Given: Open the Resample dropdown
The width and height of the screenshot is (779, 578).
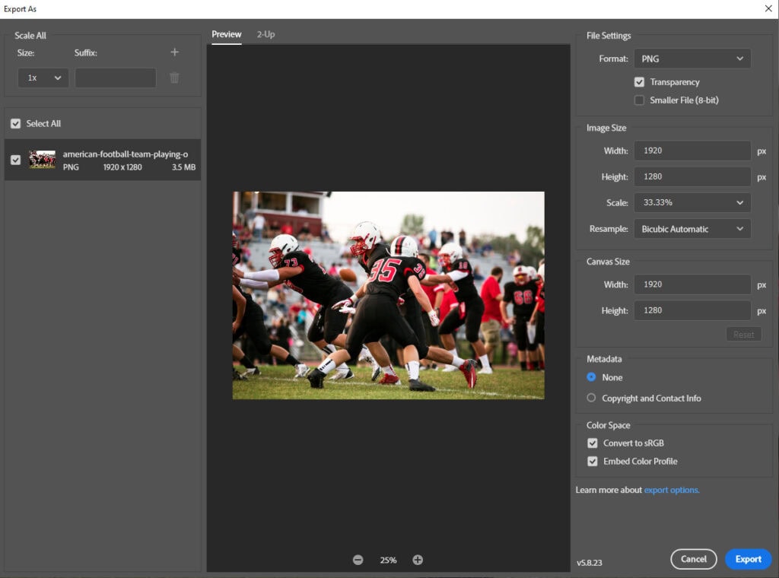Looking at the screenshot, I should point(692,228).
